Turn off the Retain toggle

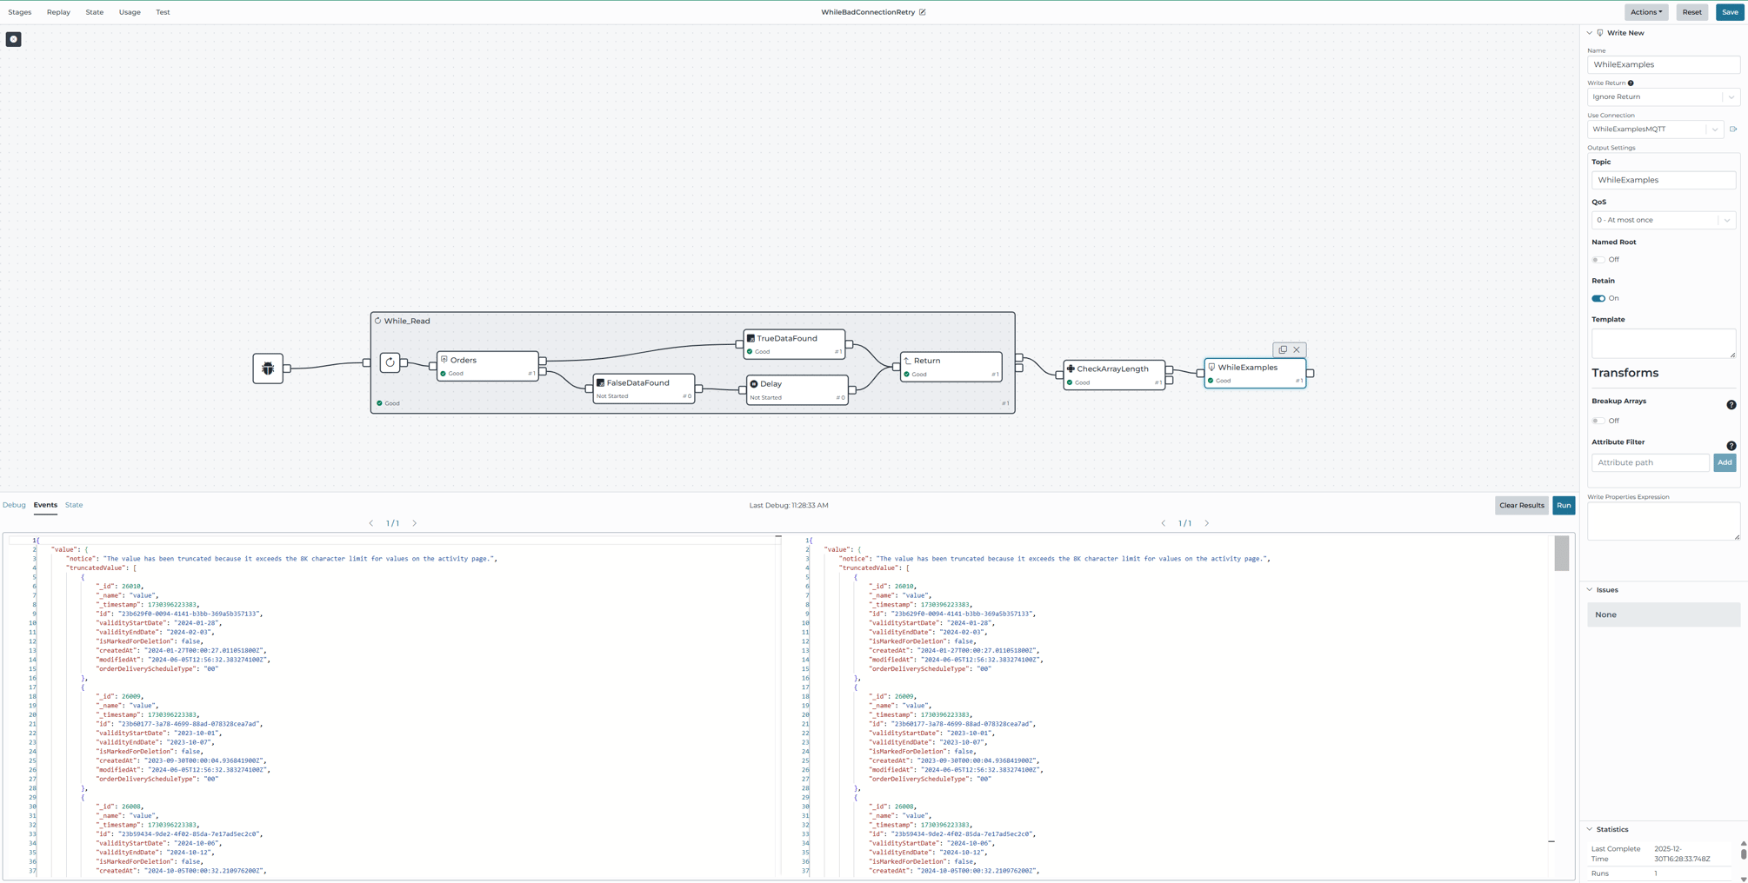(1598, 298)
